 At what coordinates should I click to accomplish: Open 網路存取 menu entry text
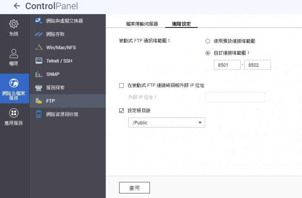click(x=55, y=34)
